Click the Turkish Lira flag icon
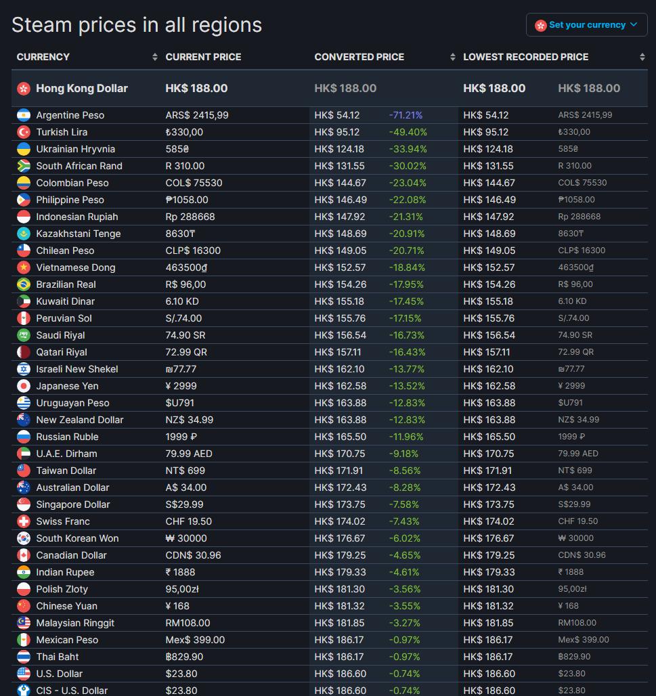Image resolution: width=656 pixels, height=696 pixels. coord(24,132)
